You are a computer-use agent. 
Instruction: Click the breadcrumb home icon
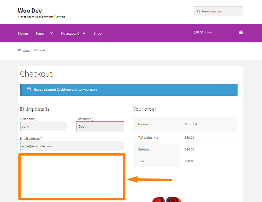[x=19, y=50]
